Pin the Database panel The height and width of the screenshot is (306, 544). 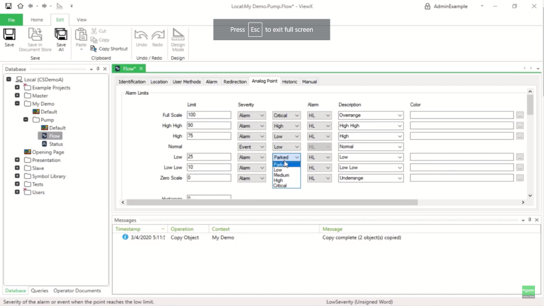point(98,69)
